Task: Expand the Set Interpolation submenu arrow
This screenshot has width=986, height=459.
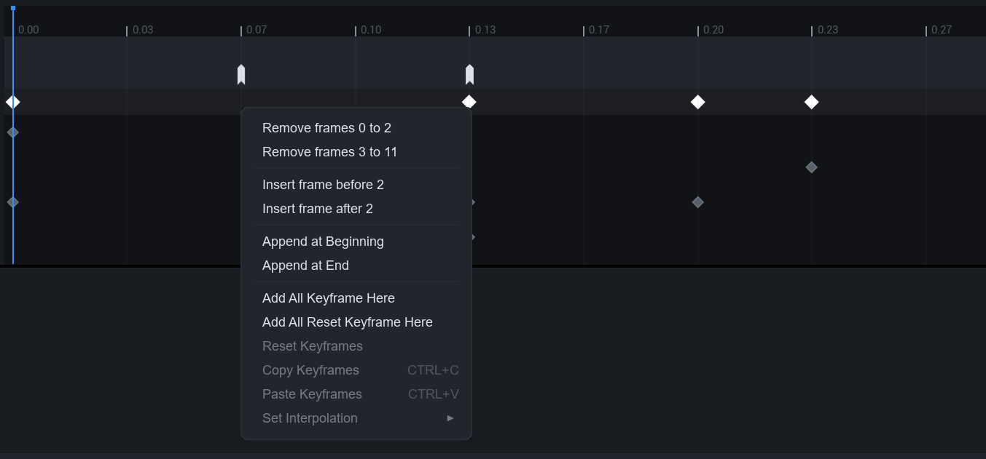Action: point(450,418)
